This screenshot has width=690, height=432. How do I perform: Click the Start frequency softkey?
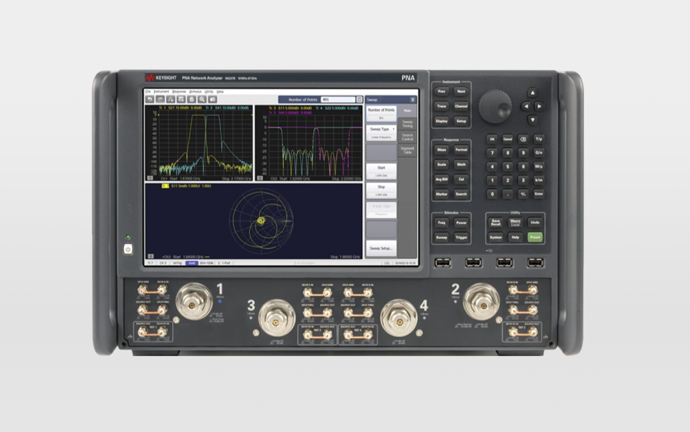coord(381,171)
